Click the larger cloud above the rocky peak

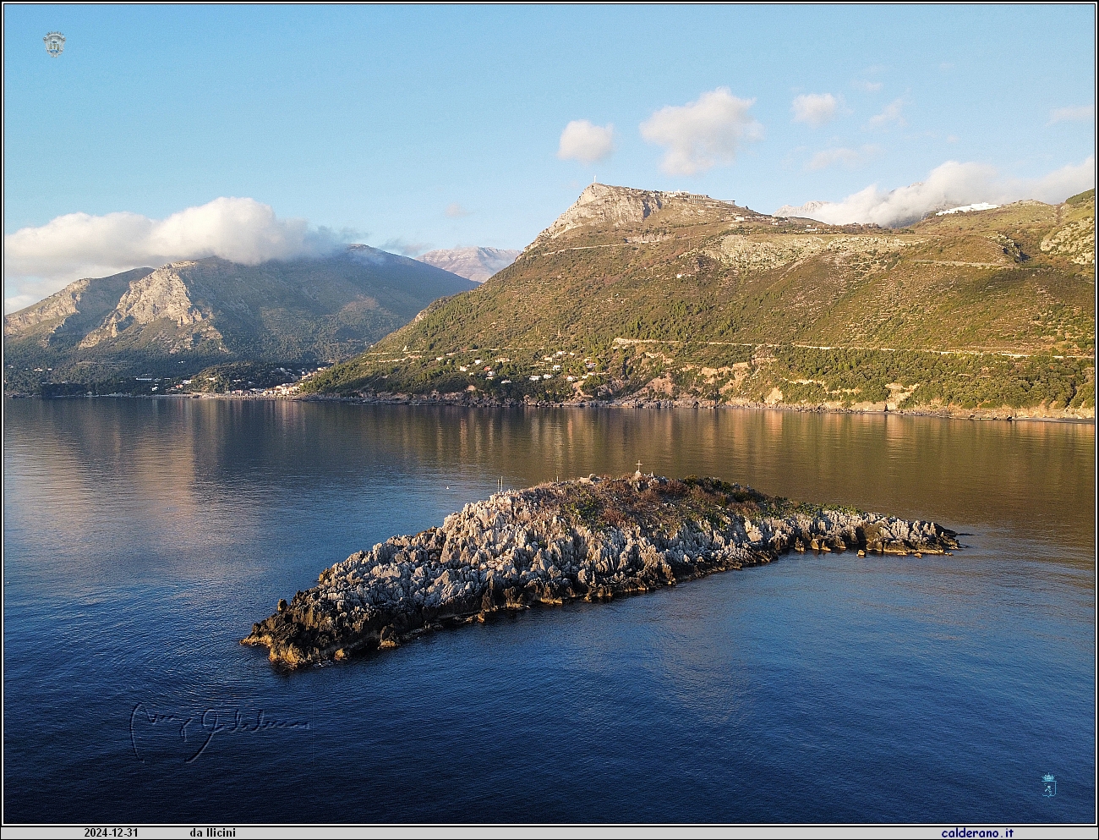click(700, 129)
